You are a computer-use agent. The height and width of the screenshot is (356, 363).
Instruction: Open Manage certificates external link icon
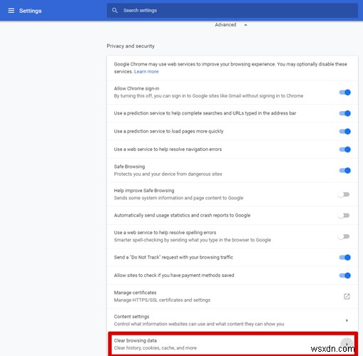tap(347, 296)
